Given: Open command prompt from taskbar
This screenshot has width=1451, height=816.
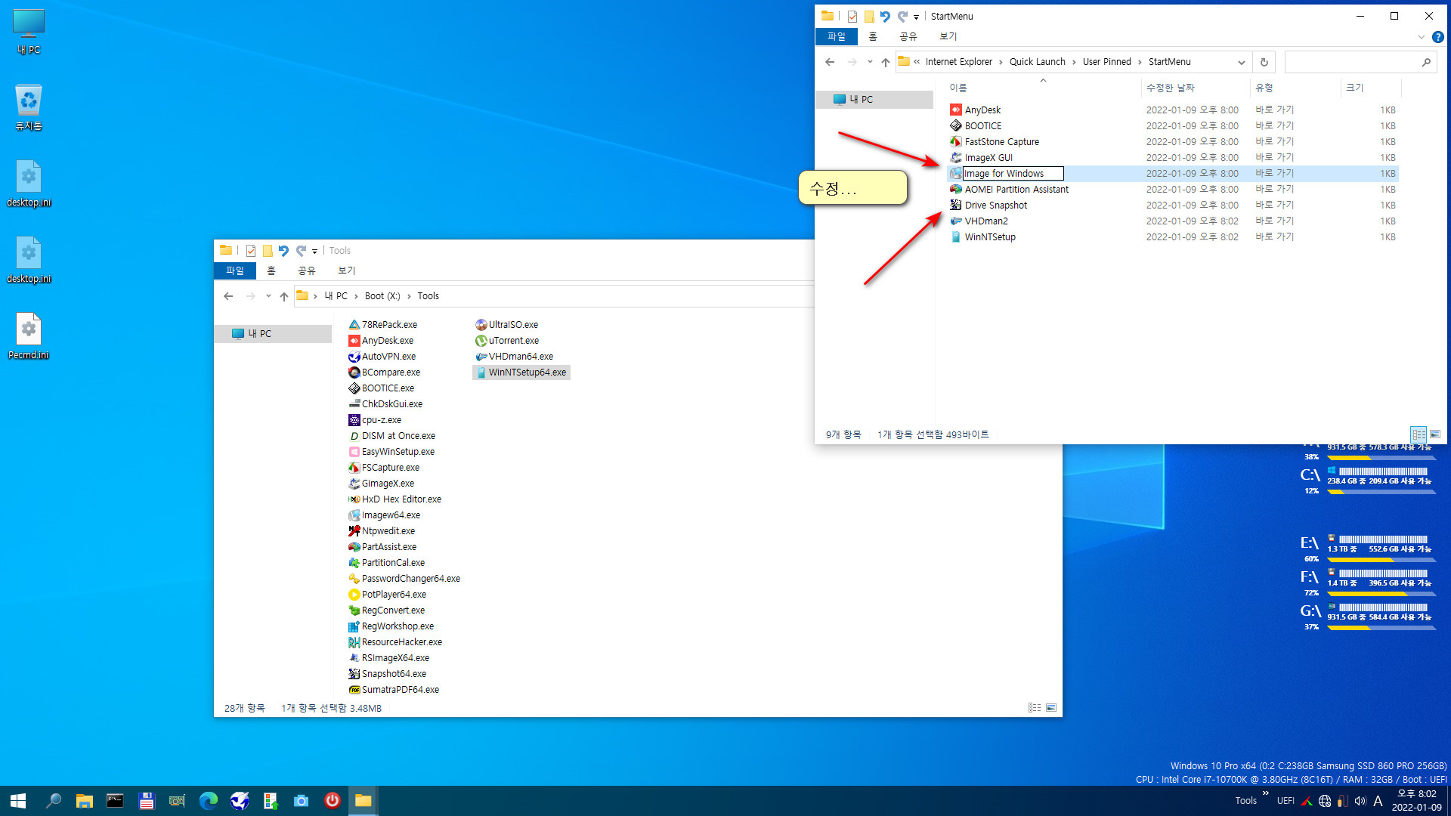Looking at the screenshot, I should (x=115, y=801).
